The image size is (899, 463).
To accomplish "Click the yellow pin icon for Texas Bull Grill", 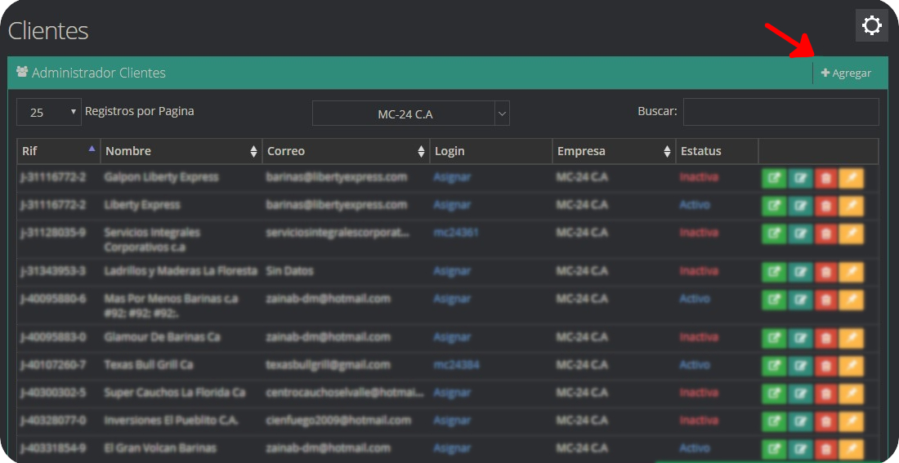I will coord(851,365).
